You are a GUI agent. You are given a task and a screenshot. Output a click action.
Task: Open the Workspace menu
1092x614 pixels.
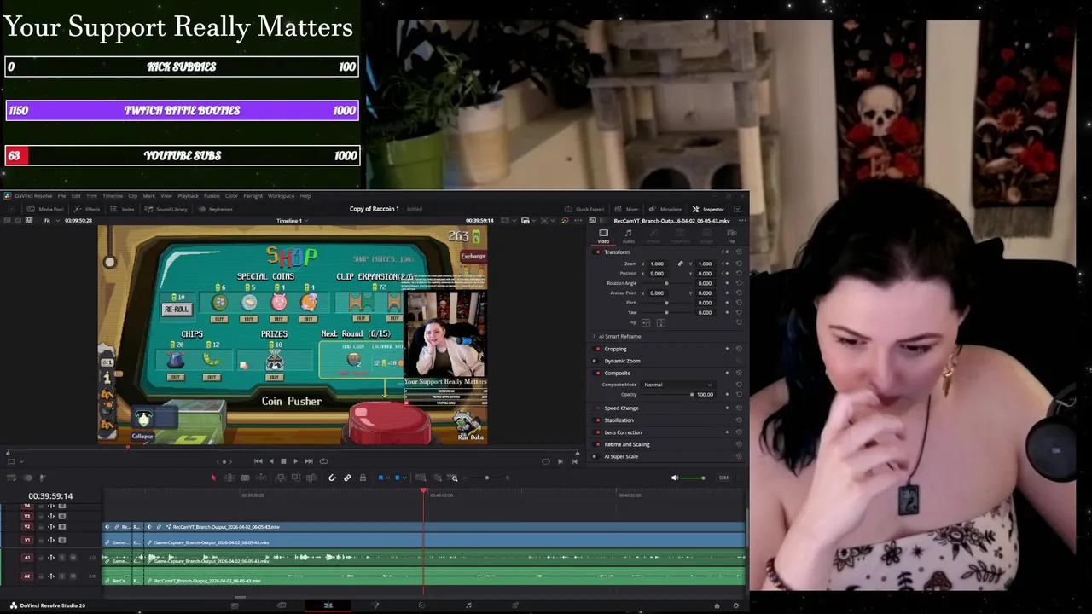pos(281,196)
